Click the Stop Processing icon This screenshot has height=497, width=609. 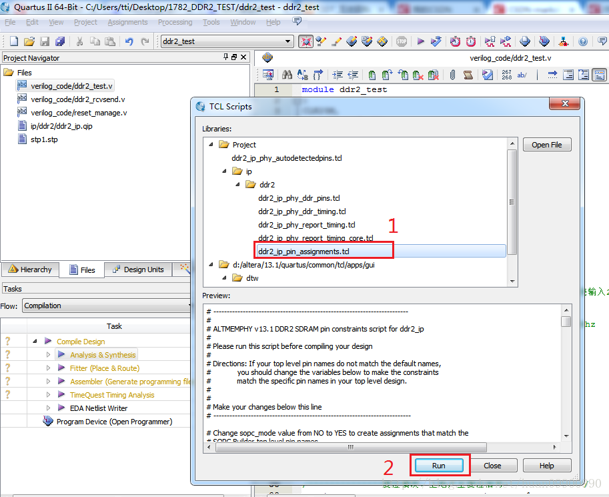click(x=401, y=41)
